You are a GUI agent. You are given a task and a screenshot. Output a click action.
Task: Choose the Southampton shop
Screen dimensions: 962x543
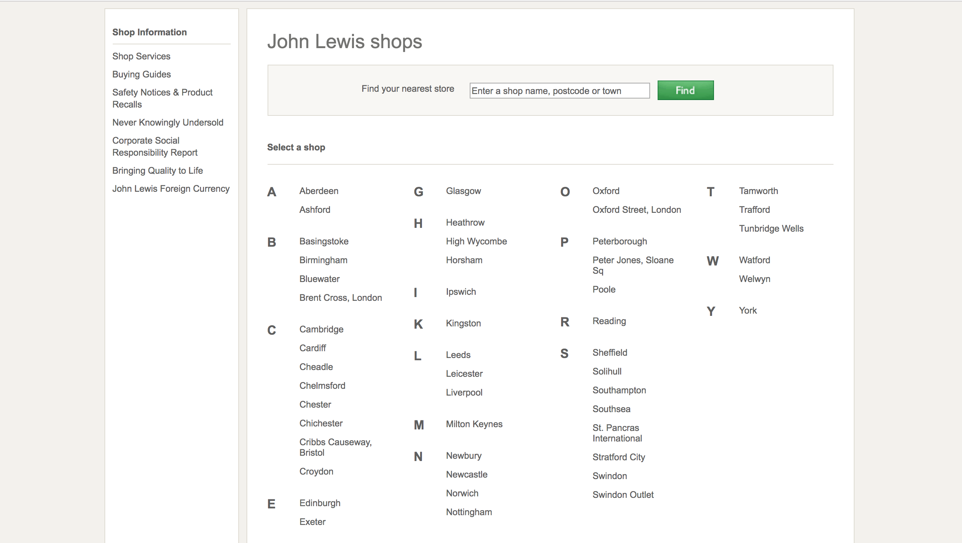[619, 390]
